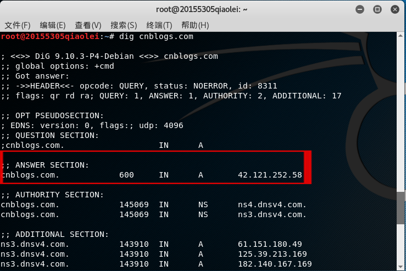Viewport: 406px width, 271px height.
Task: Click the 'flags: qr rd ra' text
Action: (52, 96)
